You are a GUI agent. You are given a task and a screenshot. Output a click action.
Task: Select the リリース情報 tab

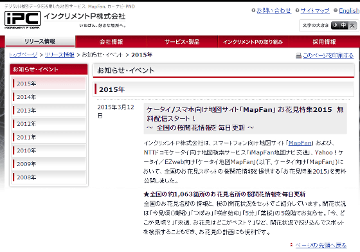tap(40, 42)
